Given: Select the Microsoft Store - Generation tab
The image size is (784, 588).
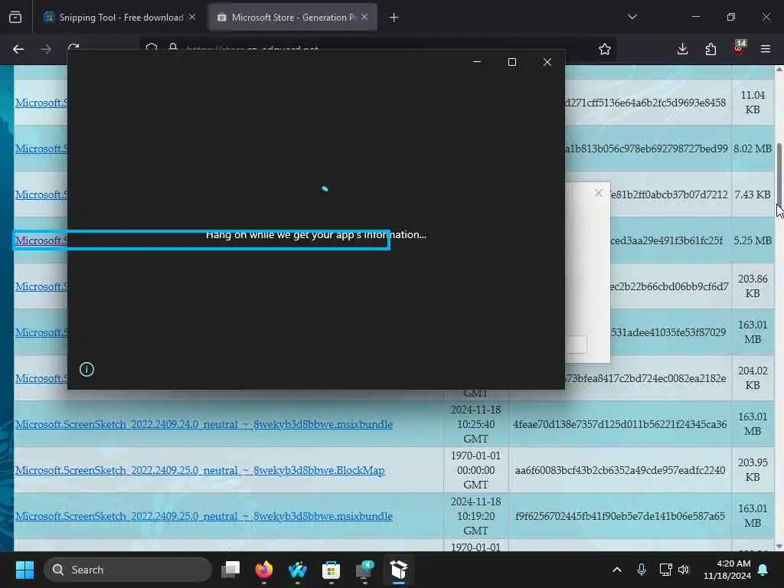Looking at the screenshot, I should [x=292, y=18].
